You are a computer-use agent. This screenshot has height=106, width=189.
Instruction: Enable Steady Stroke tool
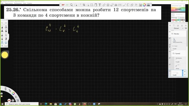coord(124,5)
